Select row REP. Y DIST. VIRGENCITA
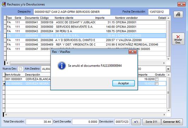 click(x=86, y=44)
